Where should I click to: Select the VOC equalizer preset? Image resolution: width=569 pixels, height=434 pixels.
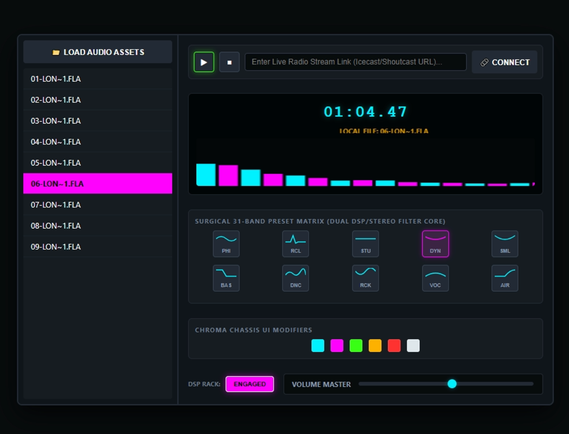click(x=435, y=278)
